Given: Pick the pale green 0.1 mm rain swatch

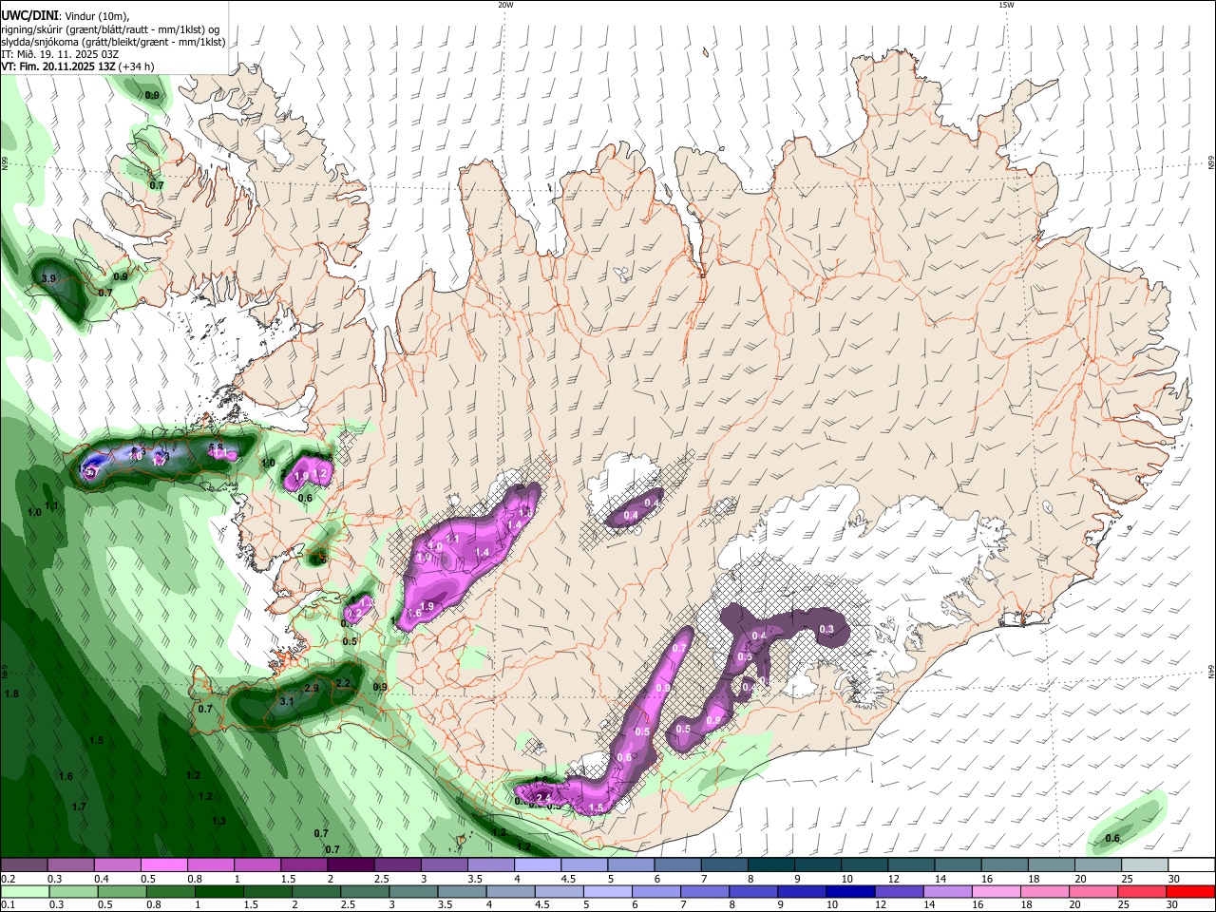Looking at the screenshot, I should 24,891.
